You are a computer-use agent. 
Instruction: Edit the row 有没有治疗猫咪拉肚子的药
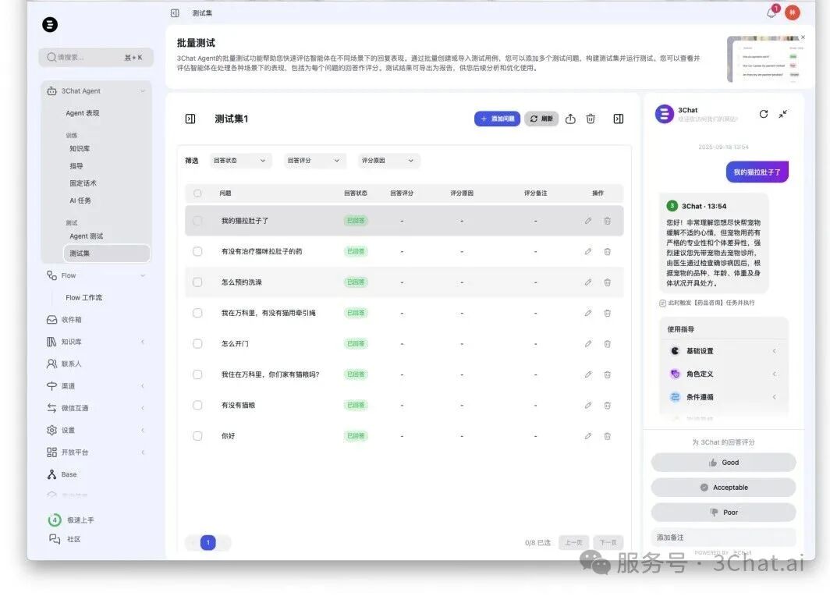point(588,251)
